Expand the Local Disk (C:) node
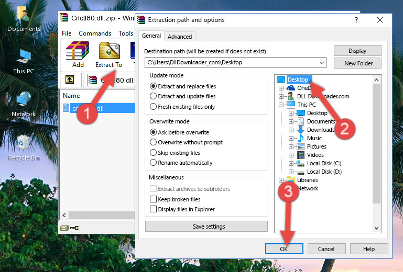 point(291,163)
